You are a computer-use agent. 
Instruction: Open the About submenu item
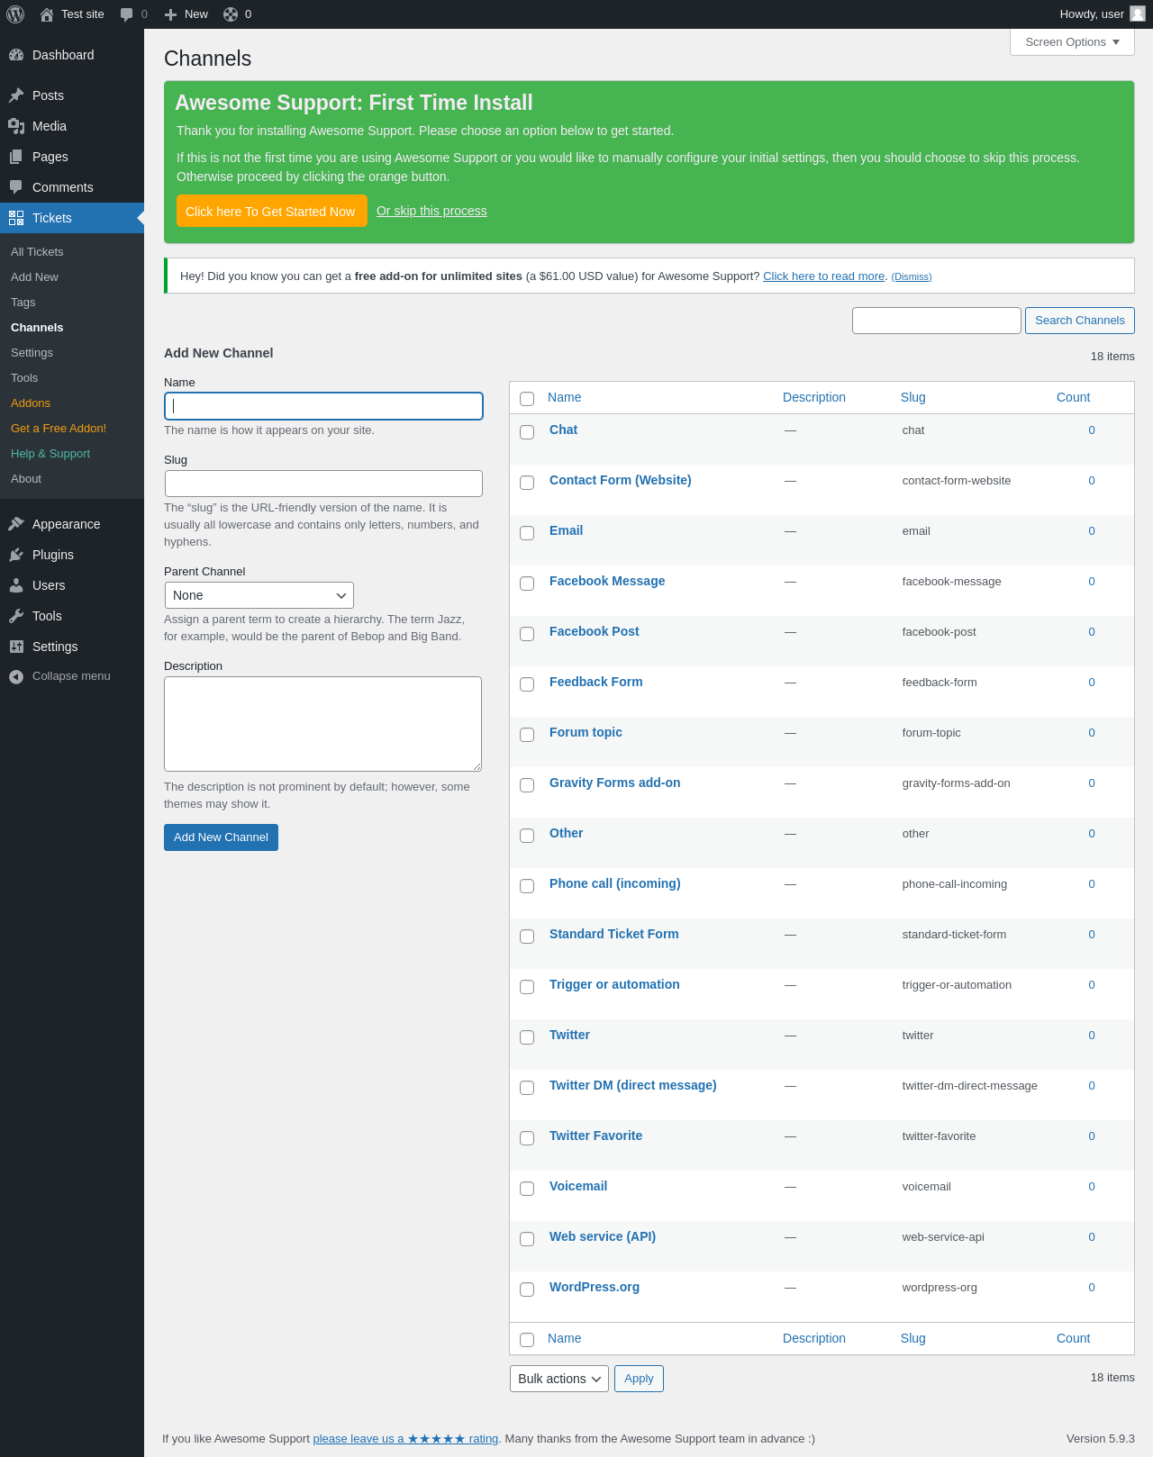pyautogui.click(x=26, y=479)
